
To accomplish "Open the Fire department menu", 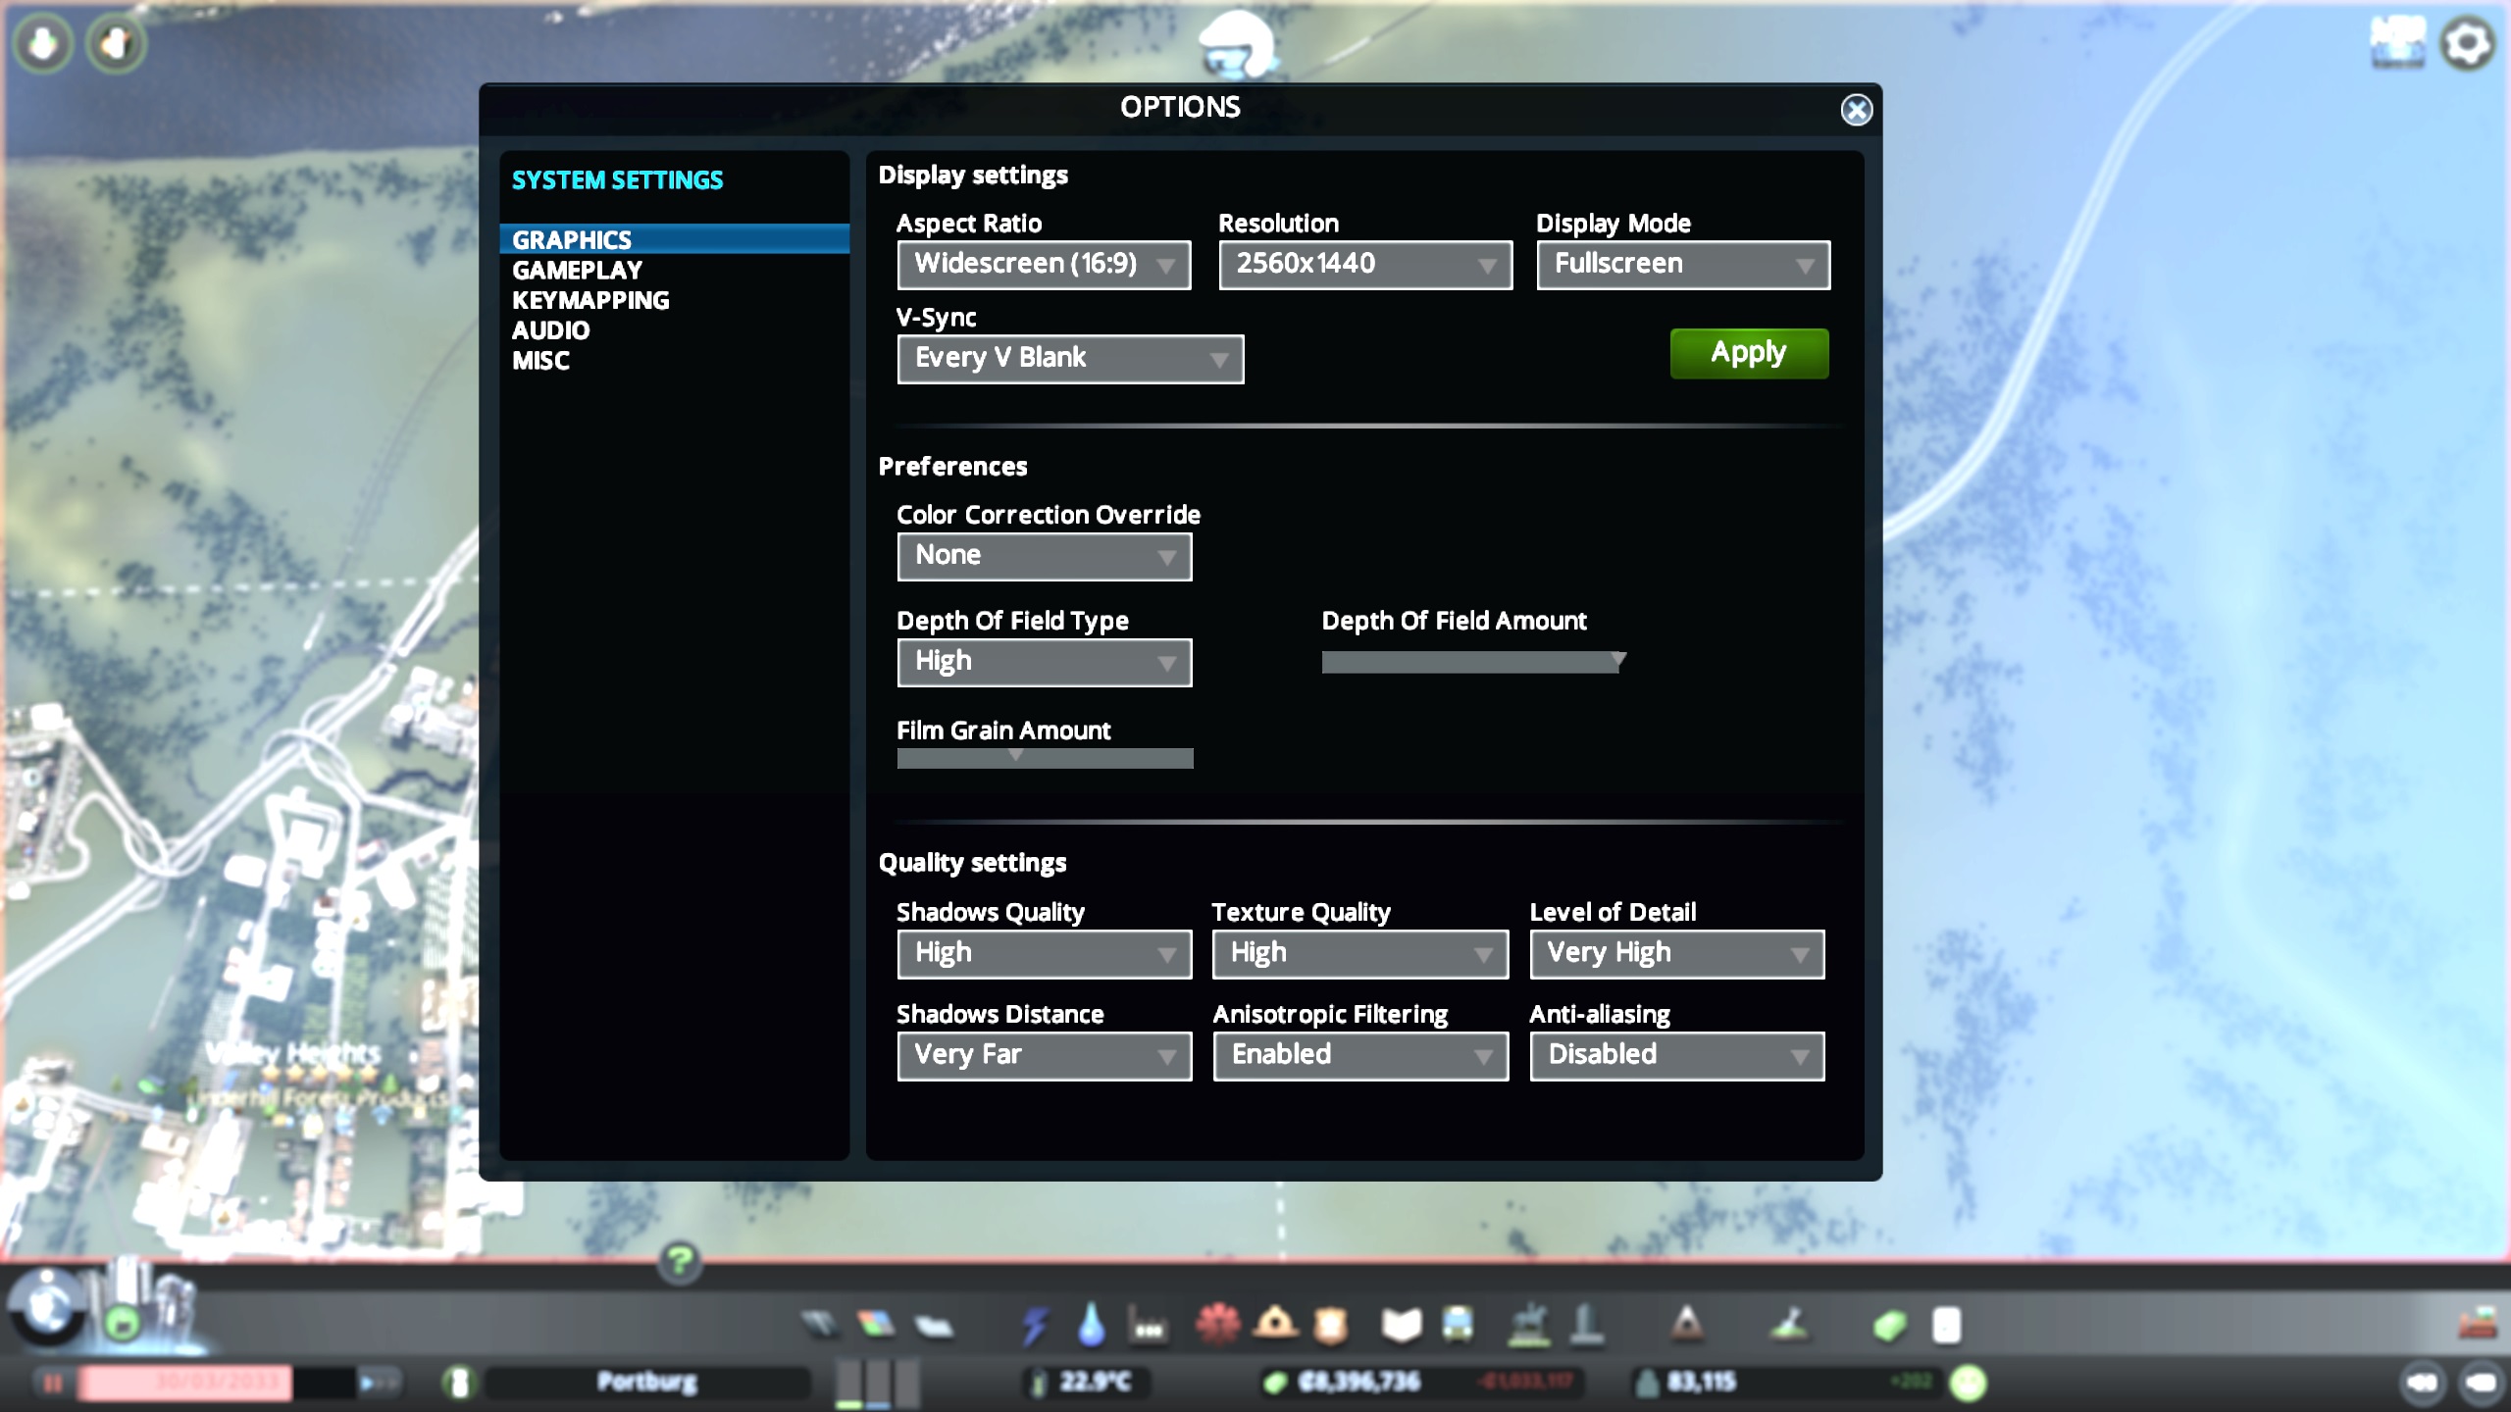I will [1275, 1326].
